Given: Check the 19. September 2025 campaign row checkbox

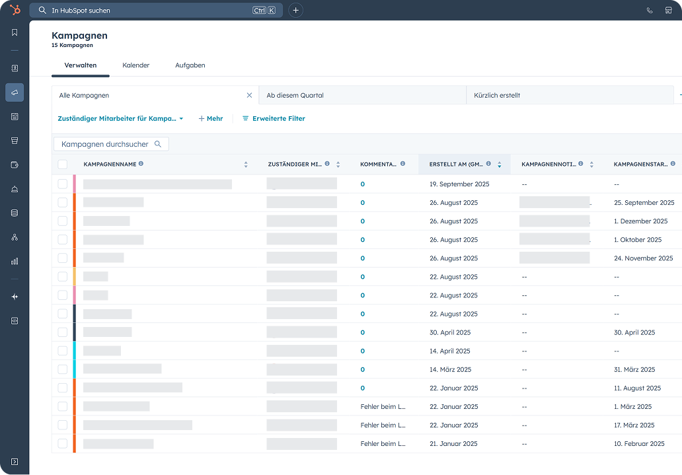Looking at the screenshot, I should point(62,184).
